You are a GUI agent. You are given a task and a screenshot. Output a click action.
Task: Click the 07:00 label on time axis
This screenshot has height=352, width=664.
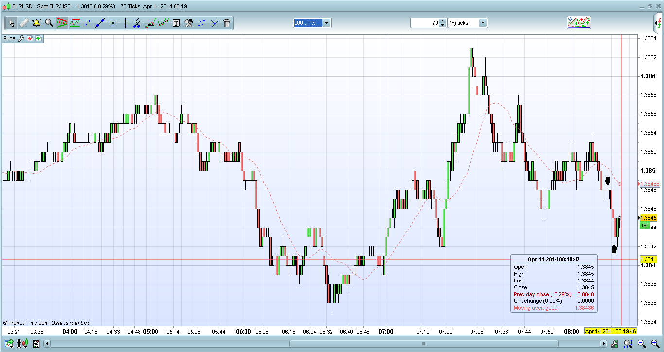tap(386, 332)
